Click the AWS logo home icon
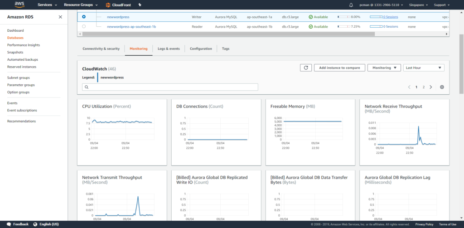 pyautogui.click(x=19, y=5)
